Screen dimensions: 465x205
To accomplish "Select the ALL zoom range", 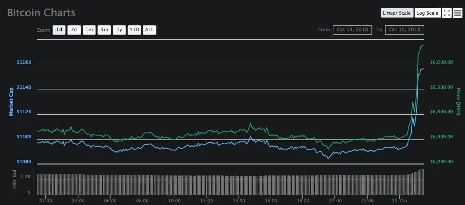I will [149, 30].
